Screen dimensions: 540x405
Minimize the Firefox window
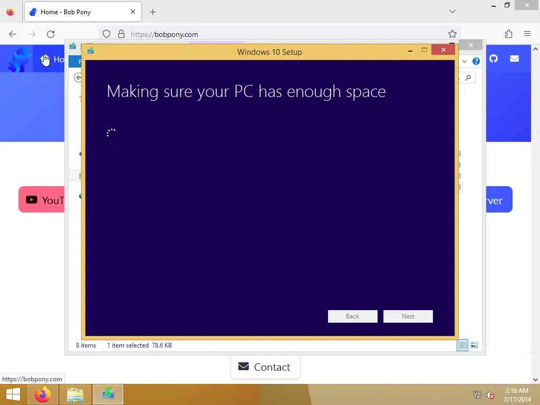[494, 5]
